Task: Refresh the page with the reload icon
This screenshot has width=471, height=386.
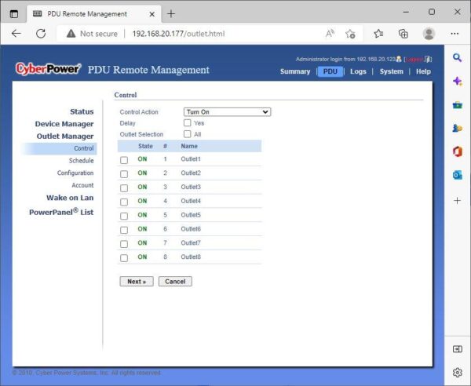Action: [41, 34]
